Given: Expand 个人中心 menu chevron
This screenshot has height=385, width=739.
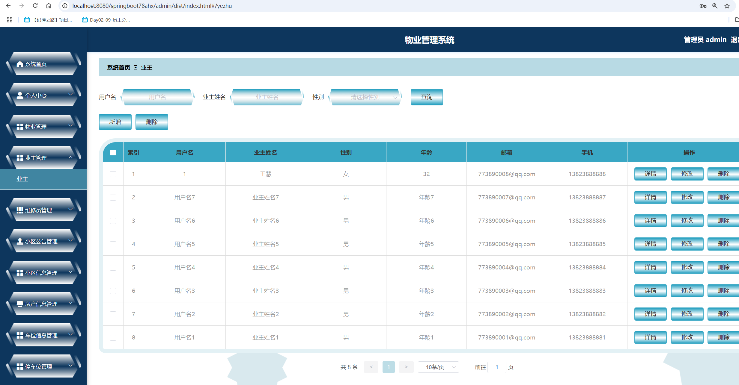Looking at the screenshot, I should point(70,94).
